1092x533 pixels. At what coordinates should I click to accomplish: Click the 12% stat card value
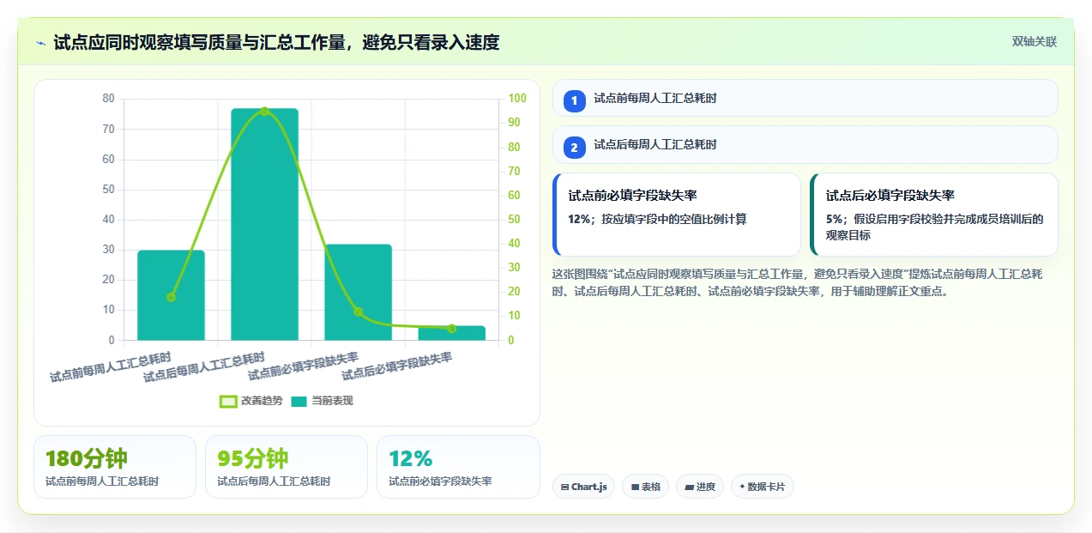(411, 459)
